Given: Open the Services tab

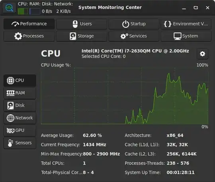Looking at the screenshot, I should point(134,36).
